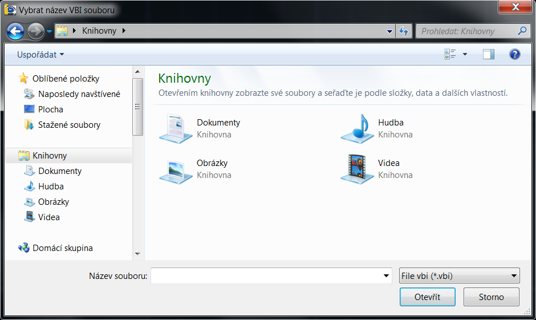536x320 pixels.
Task: Click the refresh button next to address bar
Action: (x=404, y=31)
